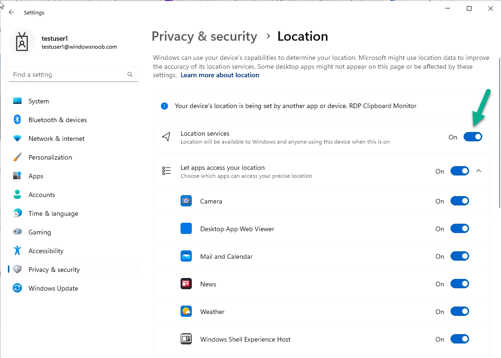
Task: Click testuser1 account name
Action: [x=55, y=38]
